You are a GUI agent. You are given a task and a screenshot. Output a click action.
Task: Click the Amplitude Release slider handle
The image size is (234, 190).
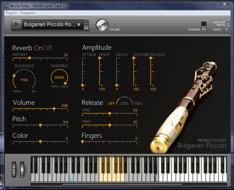[x=151, y=58]
